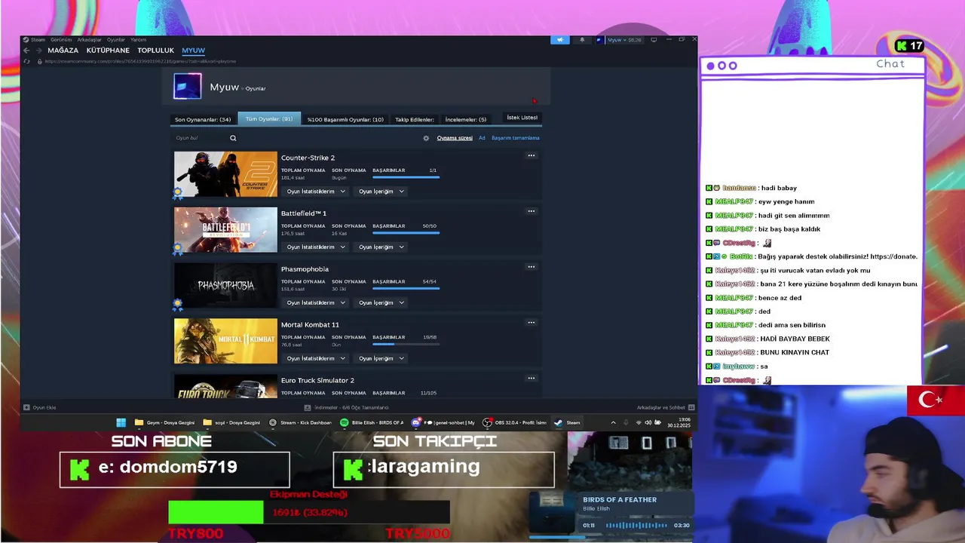
Task: Open KÜTÜPHANE in Steam navigation
Action: click(x=108, y=51)
